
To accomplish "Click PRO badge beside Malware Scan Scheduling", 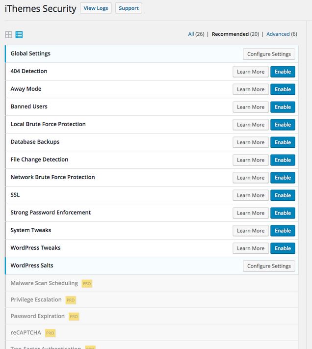I will click(x=87, y=284).
